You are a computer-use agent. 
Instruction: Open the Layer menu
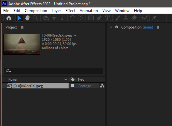click(56, 11)
